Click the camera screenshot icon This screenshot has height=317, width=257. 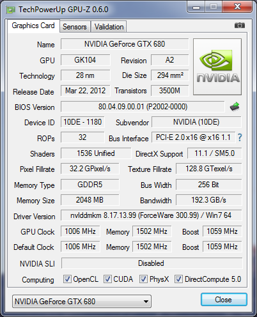pyautogui.click(x=240, y=26)
